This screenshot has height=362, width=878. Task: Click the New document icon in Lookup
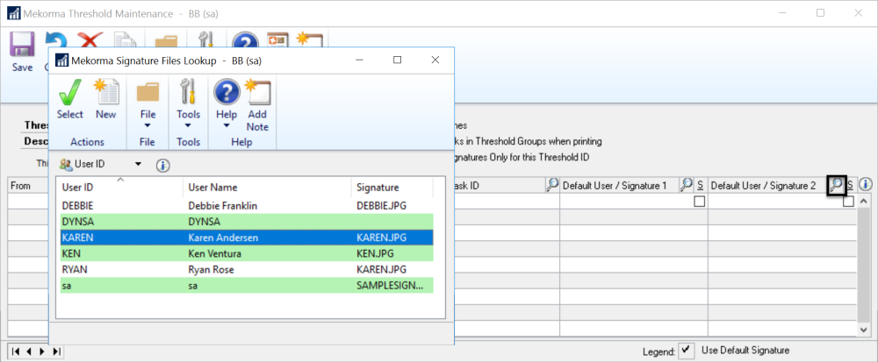click(x=106, y=92)
